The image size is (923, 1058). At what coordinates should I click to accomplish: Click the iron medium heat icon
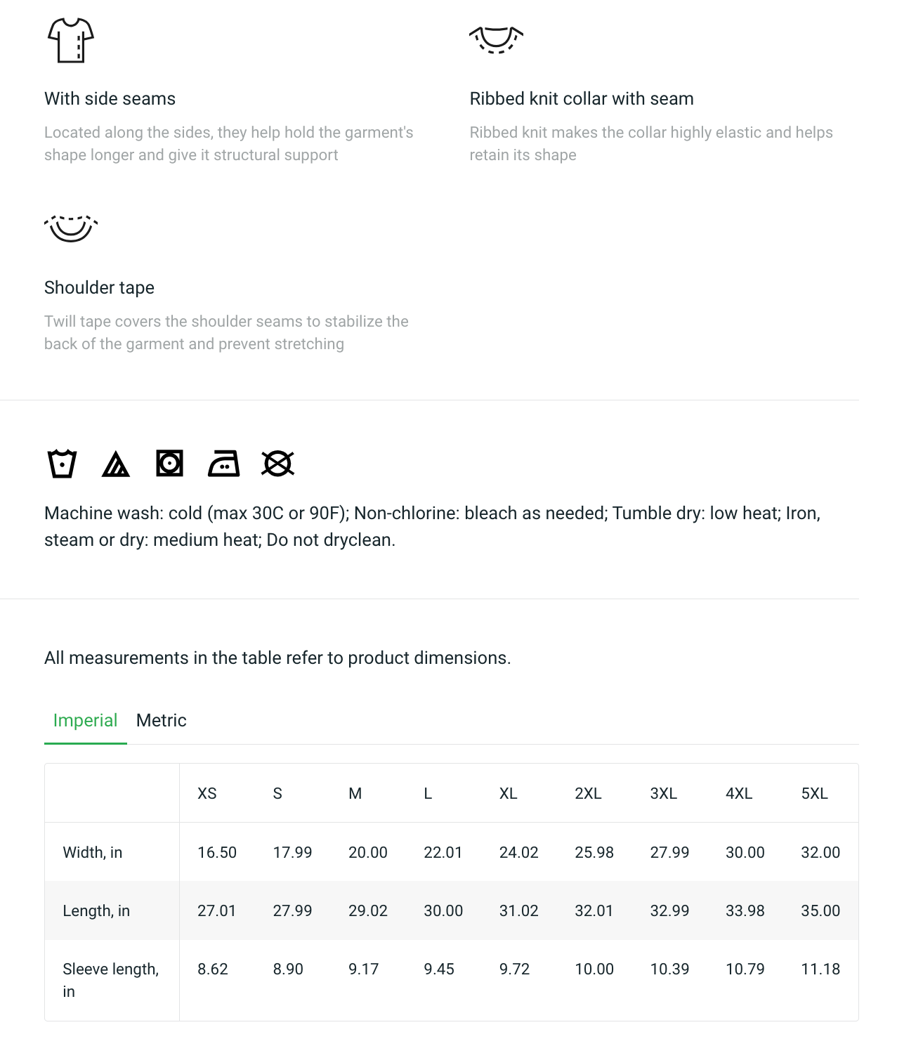(x=224, y=464)
